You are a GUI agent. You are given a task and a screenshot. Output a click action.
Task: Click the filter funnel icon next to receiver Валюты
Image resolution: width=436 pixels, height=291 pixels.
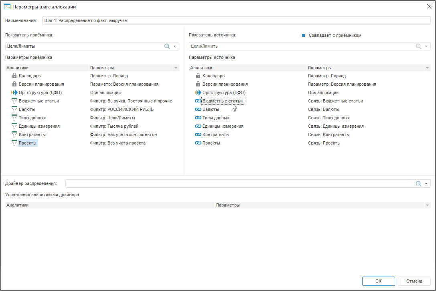tap(14, 109)
